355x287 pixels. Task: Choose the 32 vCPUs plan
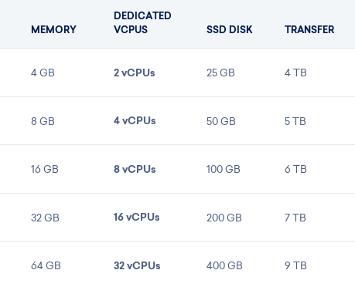pyautogui.click(x=137, y=265)
